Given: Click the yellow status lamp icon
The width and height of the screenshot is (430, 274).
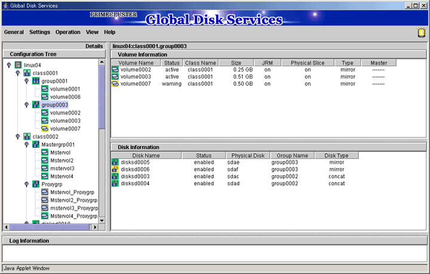Looking at the screenshot, I should [x=422, y=32].
